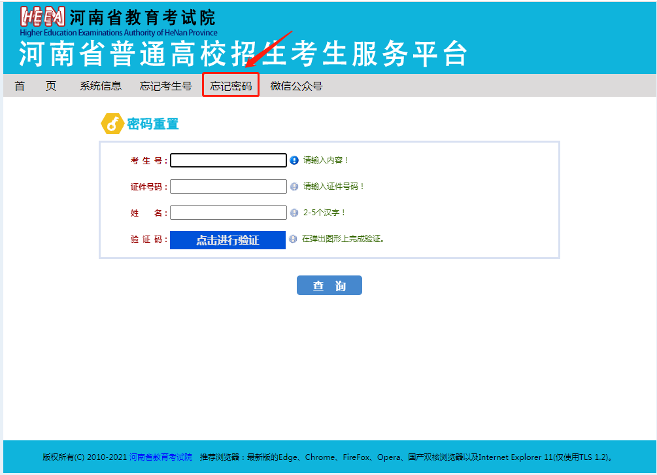Click the 密码重置 section heading
The image size is (657, 475).
pos(152,124)
